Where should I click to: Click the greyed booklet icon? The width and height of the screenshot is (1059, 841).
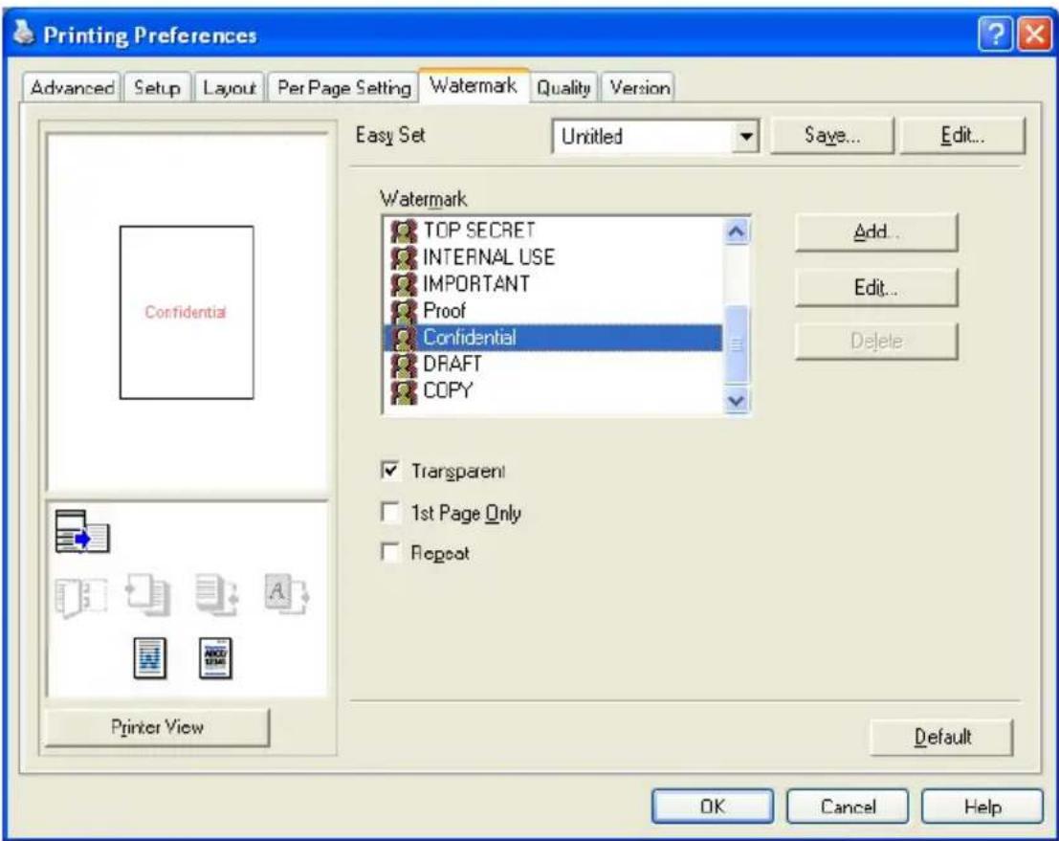tap(81, 596)
